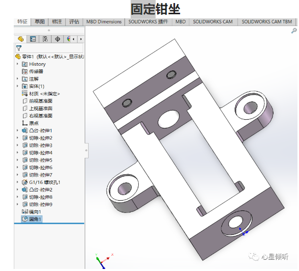This screenshot has width=299, height=271.
Task: Click the search magnifier icon in viewport corner
Action: tap(294, 31)
